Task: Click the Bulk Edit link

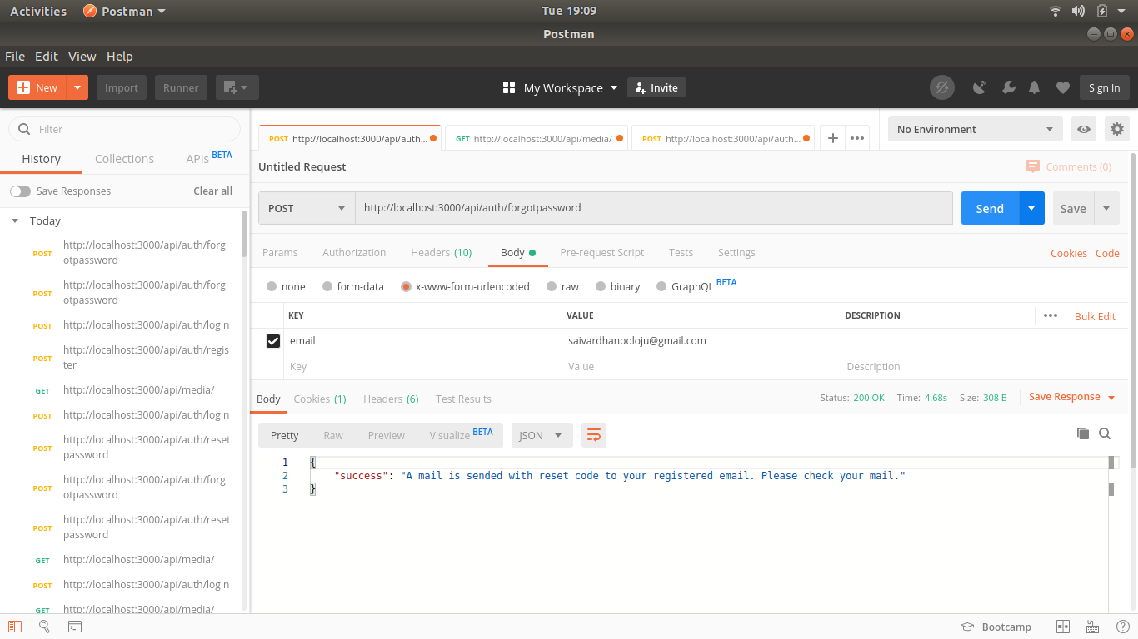Action: 1095,316
